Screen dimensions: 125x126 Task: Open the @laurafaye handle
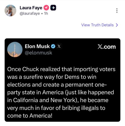pos(30,13)
